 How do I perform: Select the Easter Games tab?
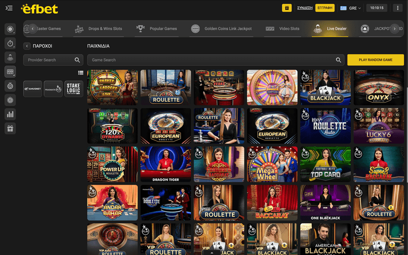coord(48,29)
